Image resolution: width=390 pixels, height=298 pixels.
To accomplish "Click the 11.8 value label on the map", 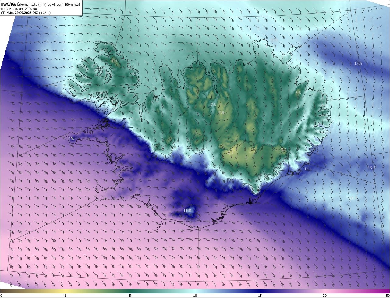I will click(187, 211).
